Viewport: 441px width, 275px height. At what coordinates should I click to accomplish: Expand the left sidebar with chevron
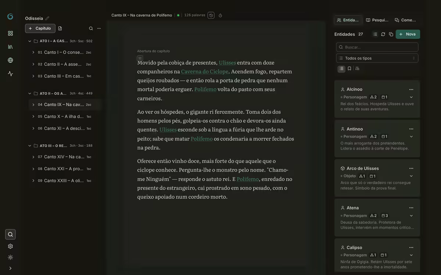10,268
